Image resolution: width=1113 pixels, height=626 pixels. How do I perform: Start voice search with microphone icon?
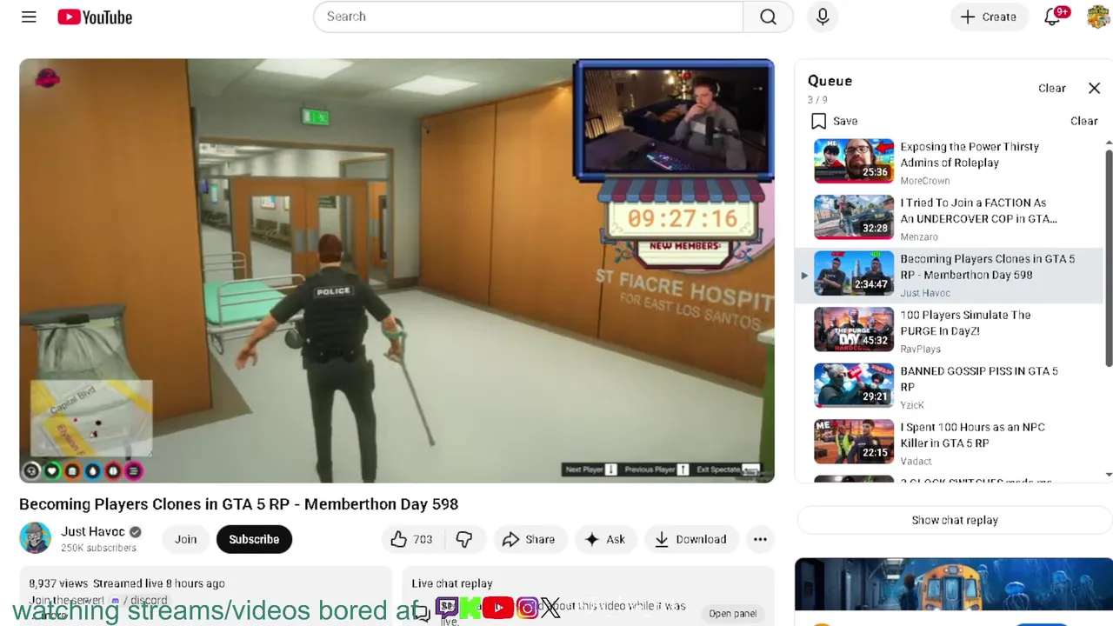[x=823, y=17]
